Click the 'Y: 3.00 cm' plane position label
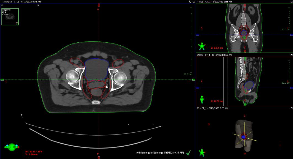The width and height of the screenshot is (293, 159). [31, 154]
